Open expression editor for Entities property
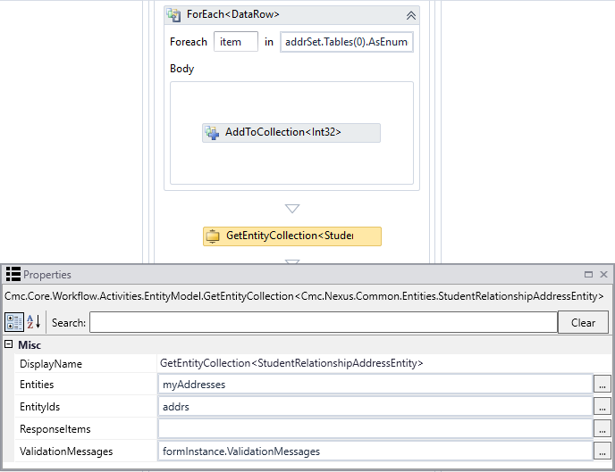The height and width of the screenshot is (472, 615). 603,384
